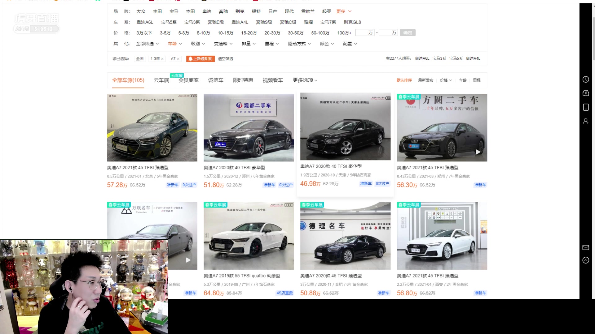595x334 pixels.
Task: Play video on 万联名车 car thumbnail
Action: click(188, 260)
